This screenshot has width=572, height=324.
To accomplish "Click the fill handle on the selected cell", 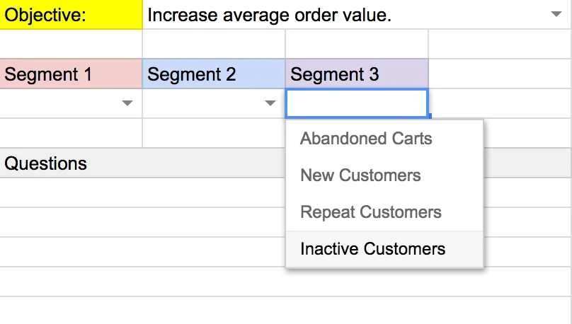I will (x=428, y=117).
